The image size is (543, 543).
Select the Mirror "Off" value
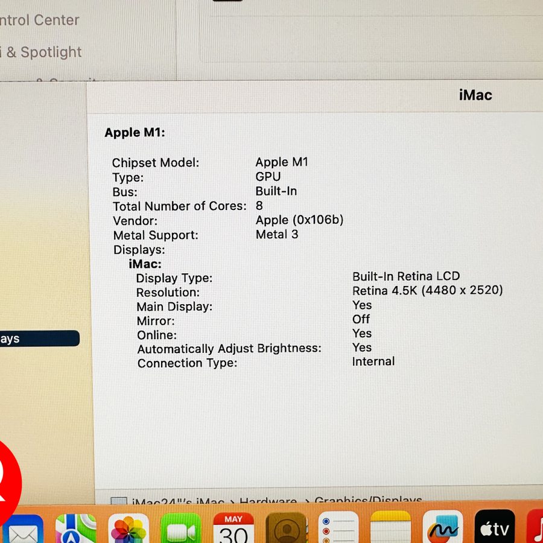tap(361, 319)
